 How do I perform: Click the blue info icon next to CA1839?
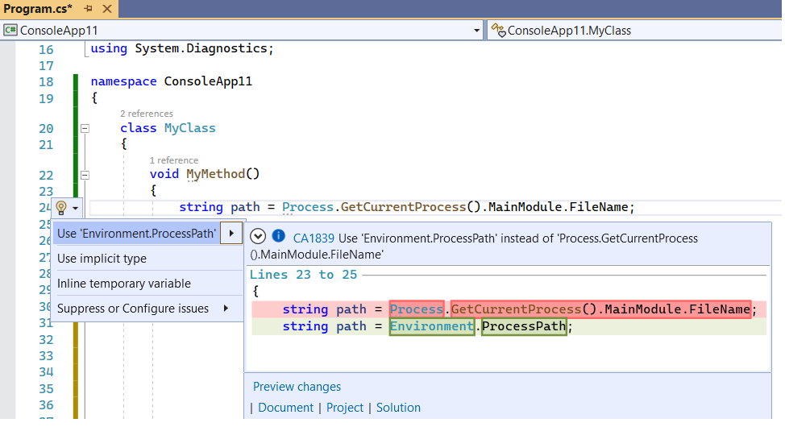click(x=279, y=237)
